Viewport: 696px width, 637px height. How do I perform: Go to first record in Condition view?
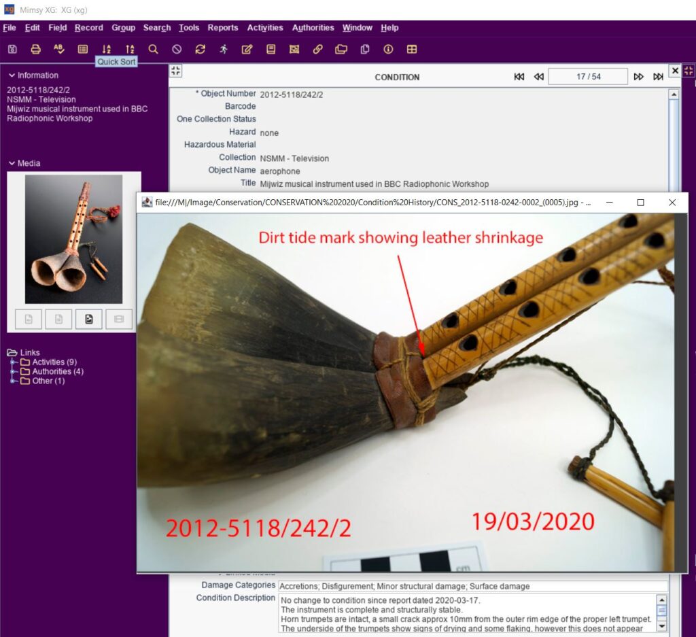519,77
